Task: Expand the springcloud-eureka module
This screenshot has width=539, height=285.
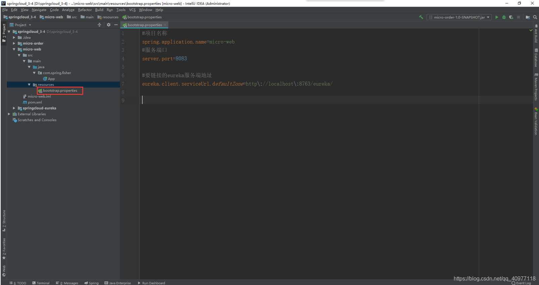Action: pyautogui.click(x=14, y=108)
